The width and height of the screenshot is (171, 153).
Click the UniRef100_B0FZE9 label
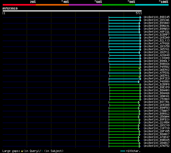(157, 79)
